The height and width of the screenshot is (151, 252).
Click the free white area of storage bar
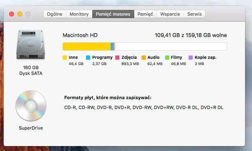point(171,46)
